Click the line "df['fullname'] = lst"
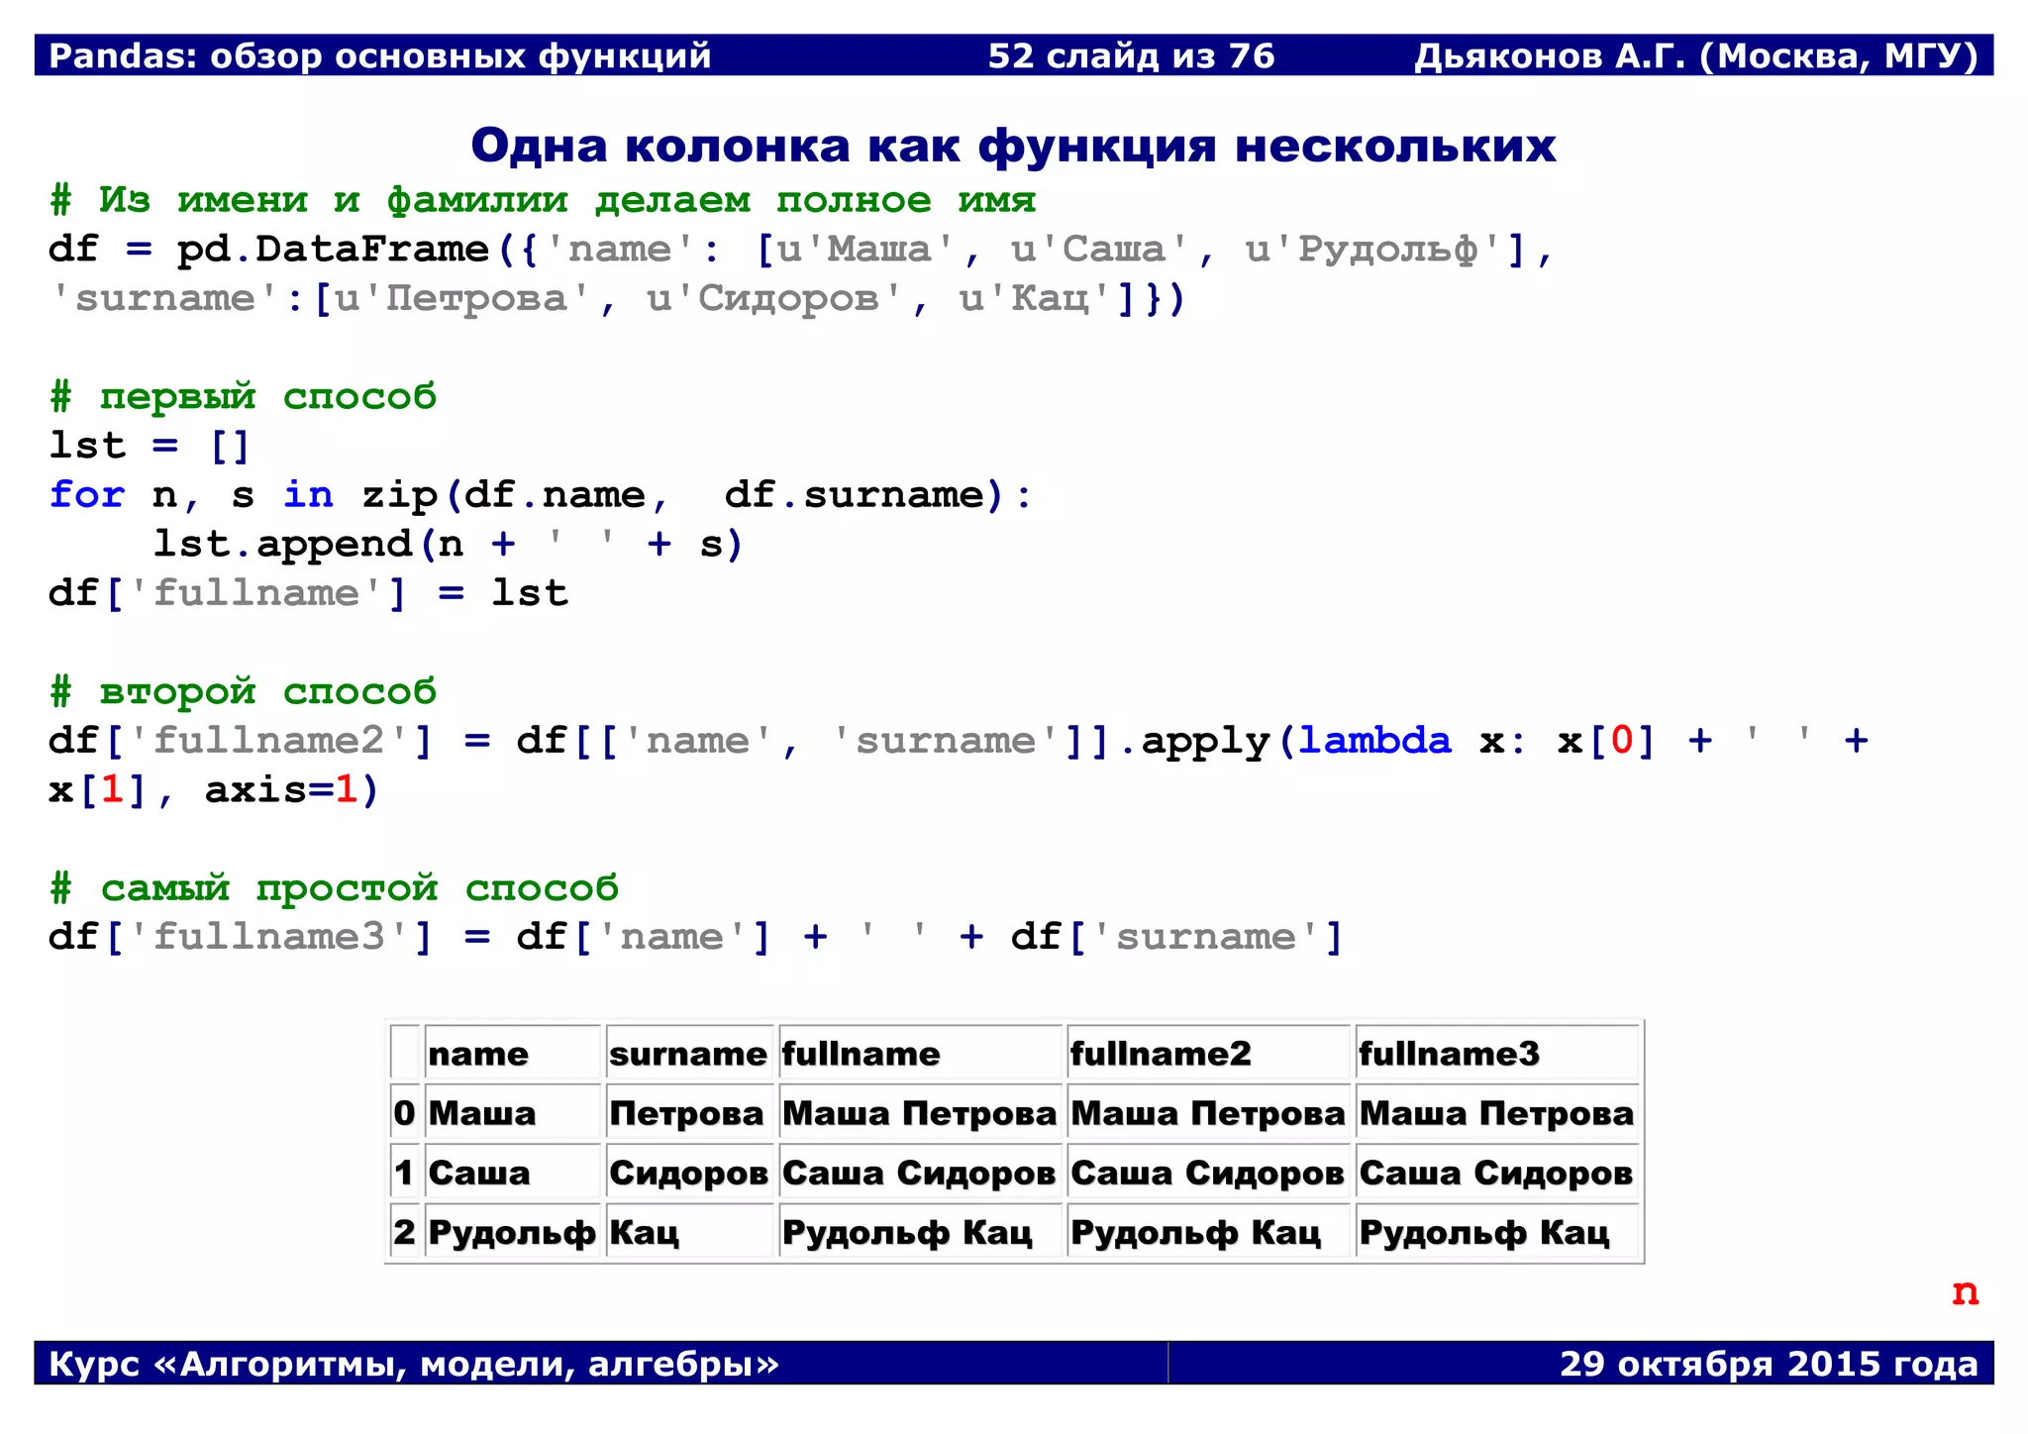The image size is (2028, 1434). (309, 593)
